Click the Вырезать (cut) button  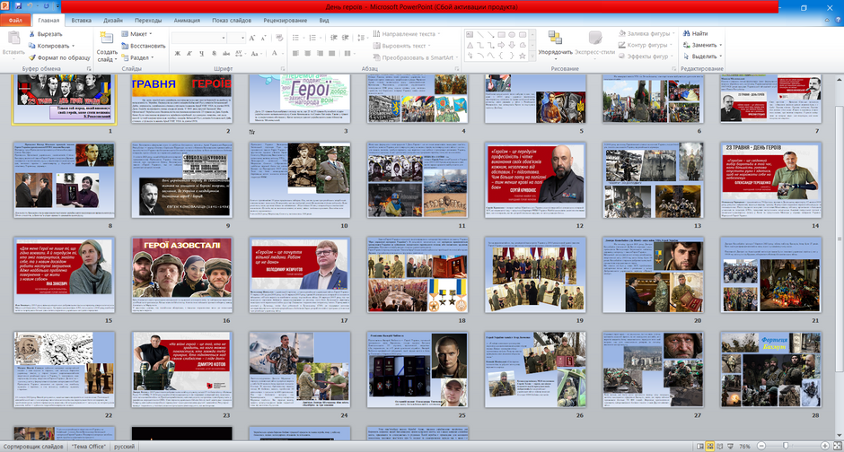pyautogui.click(x=45, y=34)
